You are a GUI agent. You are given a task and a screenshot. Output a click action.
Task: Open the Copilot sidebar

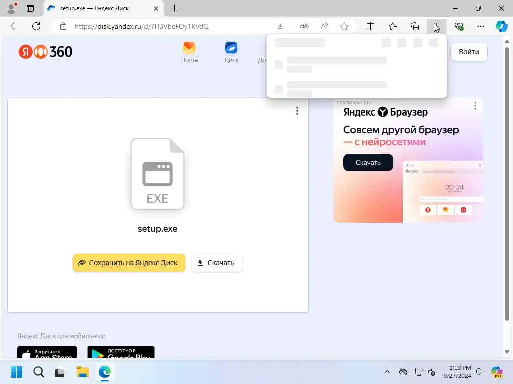501,26
